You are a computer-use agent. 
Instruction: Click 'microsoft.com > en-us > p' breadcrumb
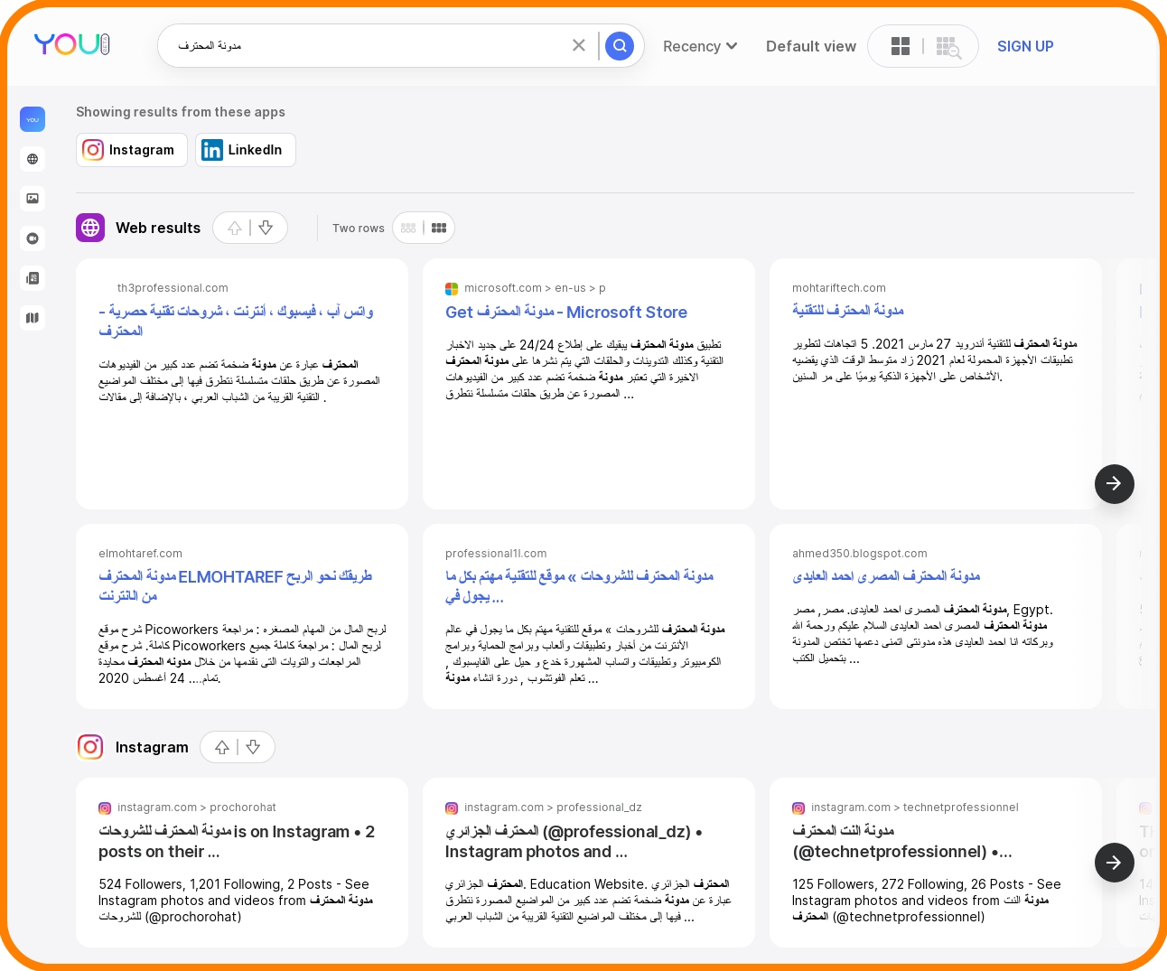[535, 288]
